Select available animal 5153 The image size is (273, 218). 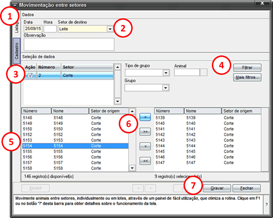point(75,140)
